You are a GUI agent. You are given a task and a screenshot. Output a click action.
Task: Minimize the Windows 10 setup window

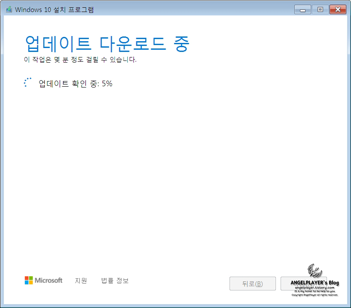click(303, 9)
